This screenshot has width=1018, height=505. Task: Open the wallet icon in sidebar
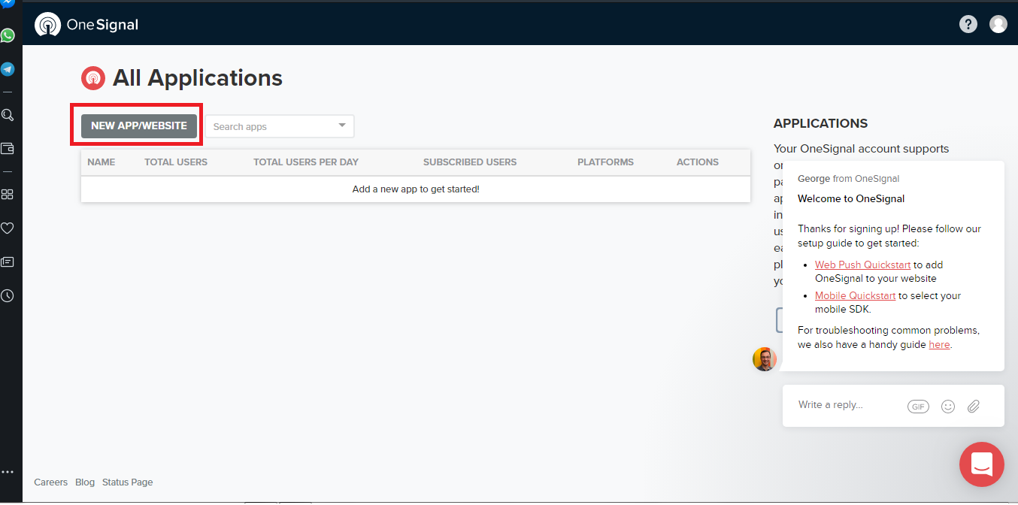tap(8, 149)
